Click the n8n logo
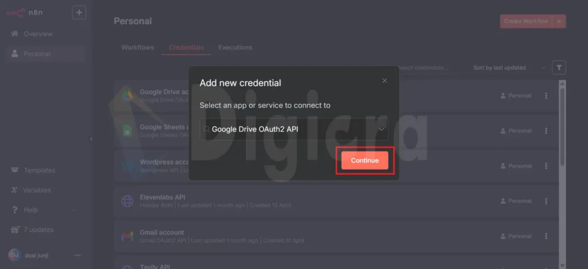The height and width of the screenshot is (269, 588). (25, 13)
